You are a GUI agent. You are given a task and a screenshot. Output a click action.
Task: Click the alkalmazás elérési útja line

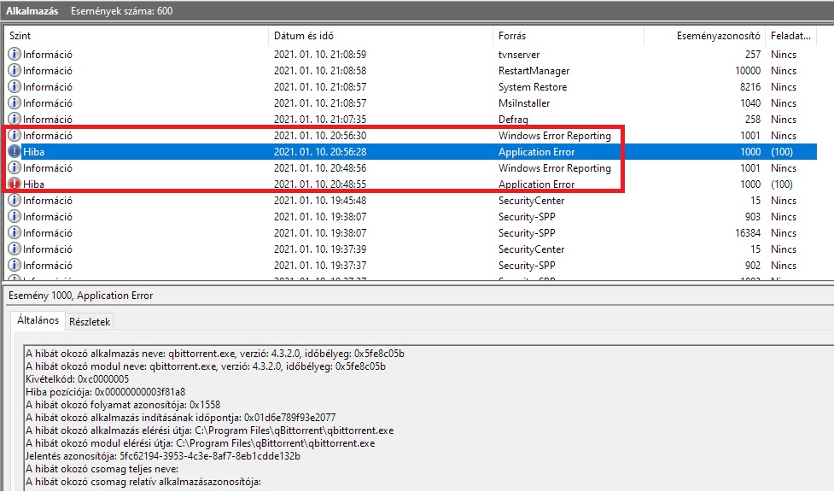pos(209,430)
